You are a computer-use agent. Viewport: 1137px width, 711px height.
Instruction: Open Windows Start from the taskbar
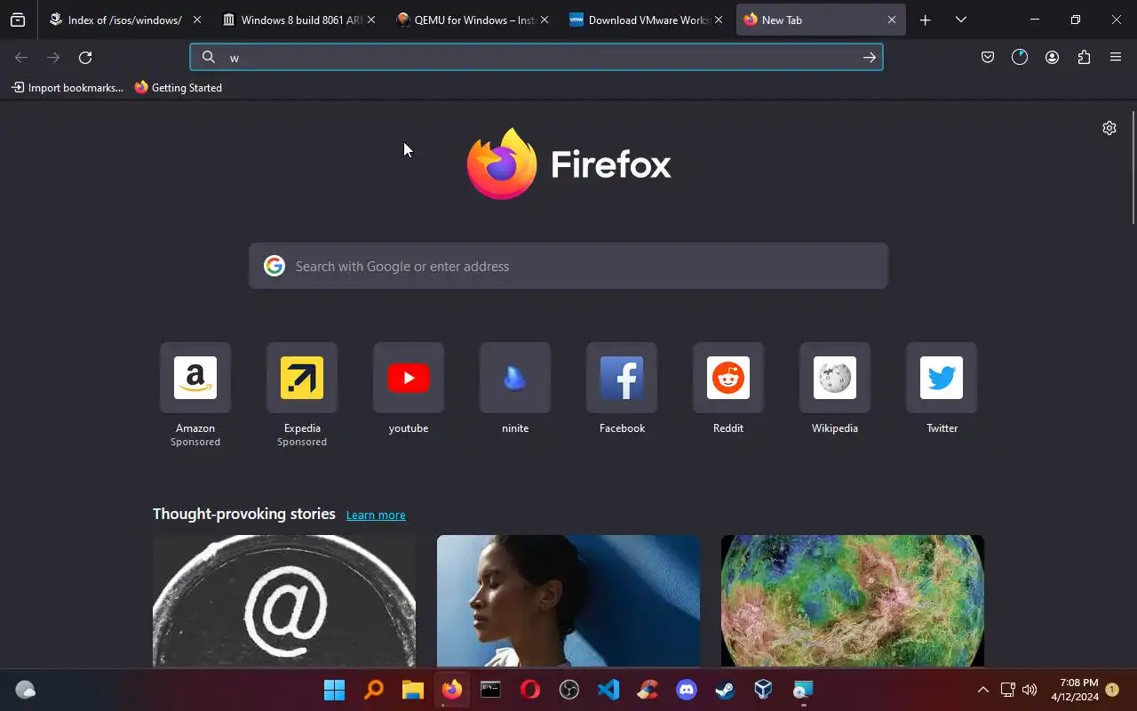(x=334, y=690)
